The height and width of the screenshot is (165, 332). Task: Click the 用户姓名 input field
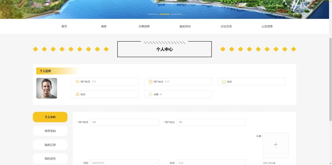pos(211,122)
